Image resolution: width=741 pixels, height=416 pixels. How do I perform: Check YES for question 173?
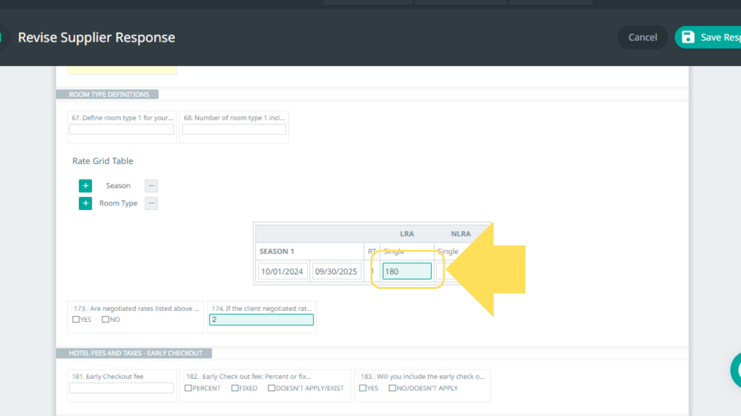tap(76, 319)
